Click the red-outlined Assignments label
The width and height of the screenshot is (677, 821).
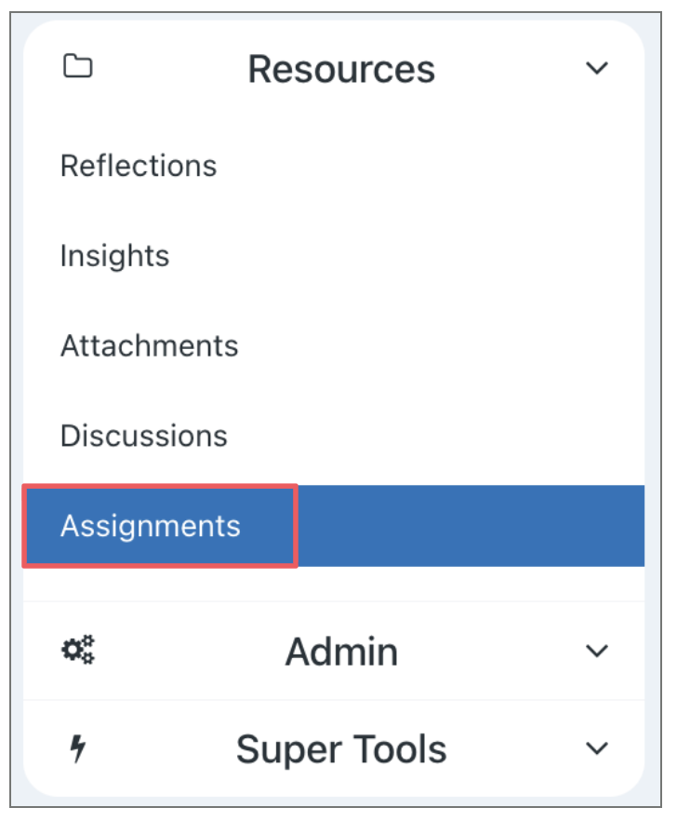click(x=151, y=526)
